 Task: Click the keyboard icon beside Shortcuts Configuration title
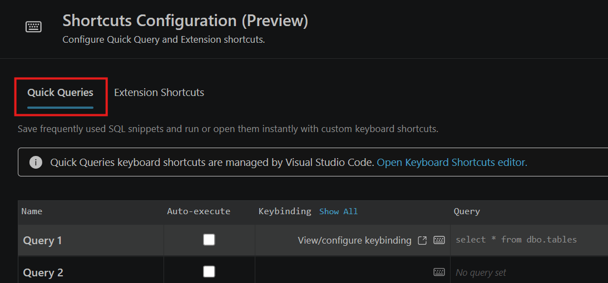34,27
